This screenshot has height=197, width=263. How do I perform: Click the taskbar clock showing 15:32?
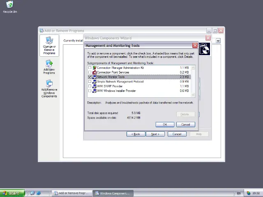click(x=256, y=193)
